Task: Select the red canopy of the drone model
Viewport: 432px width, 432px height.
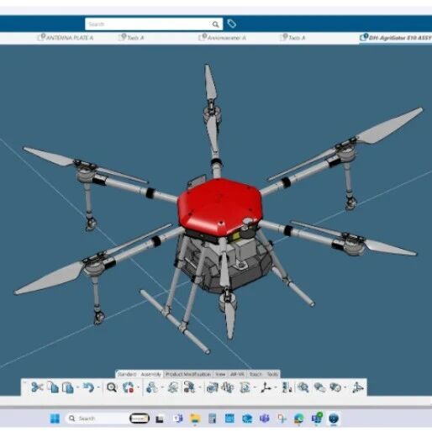Action: [220, 206]
